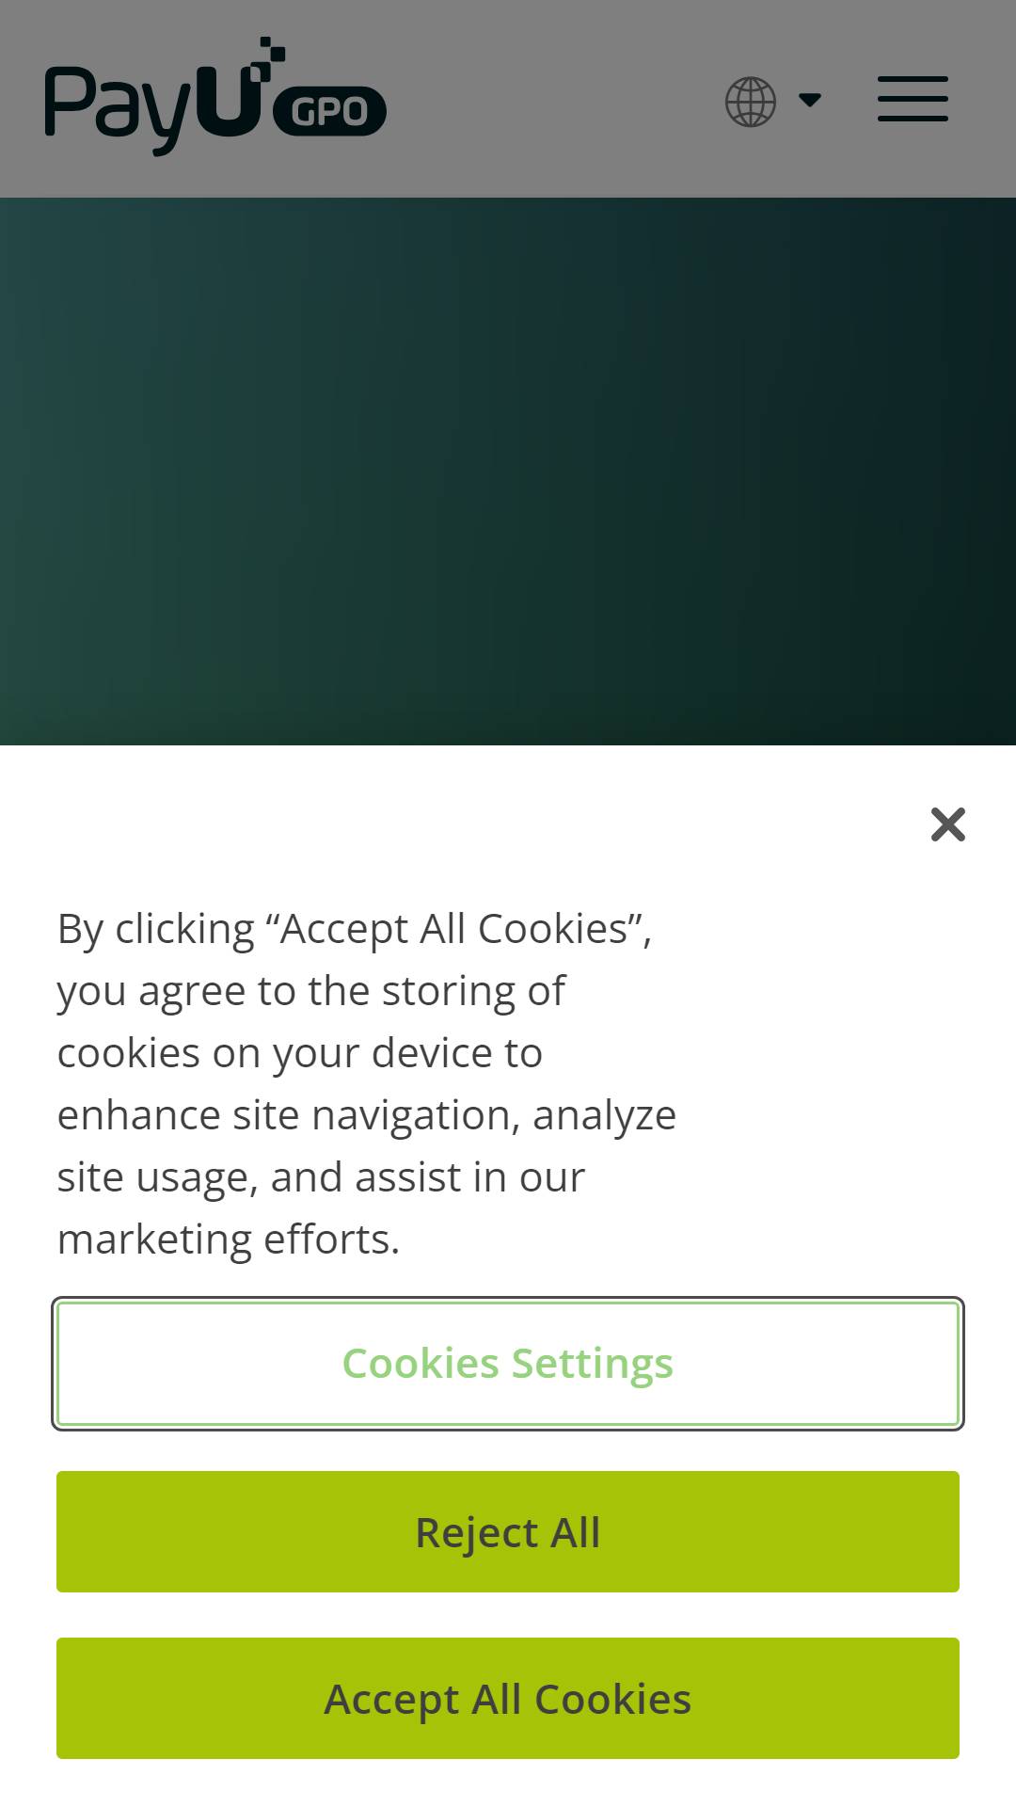
Task: Close the cookie banner with the X icon
Action: [x=948, y=824]
